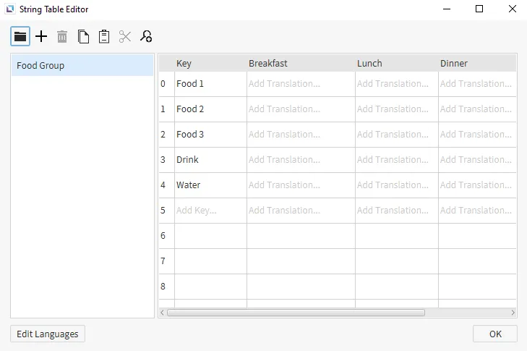Click the Breakfast column header
This screenshot has width=527, height=351.
pos(300,64)
